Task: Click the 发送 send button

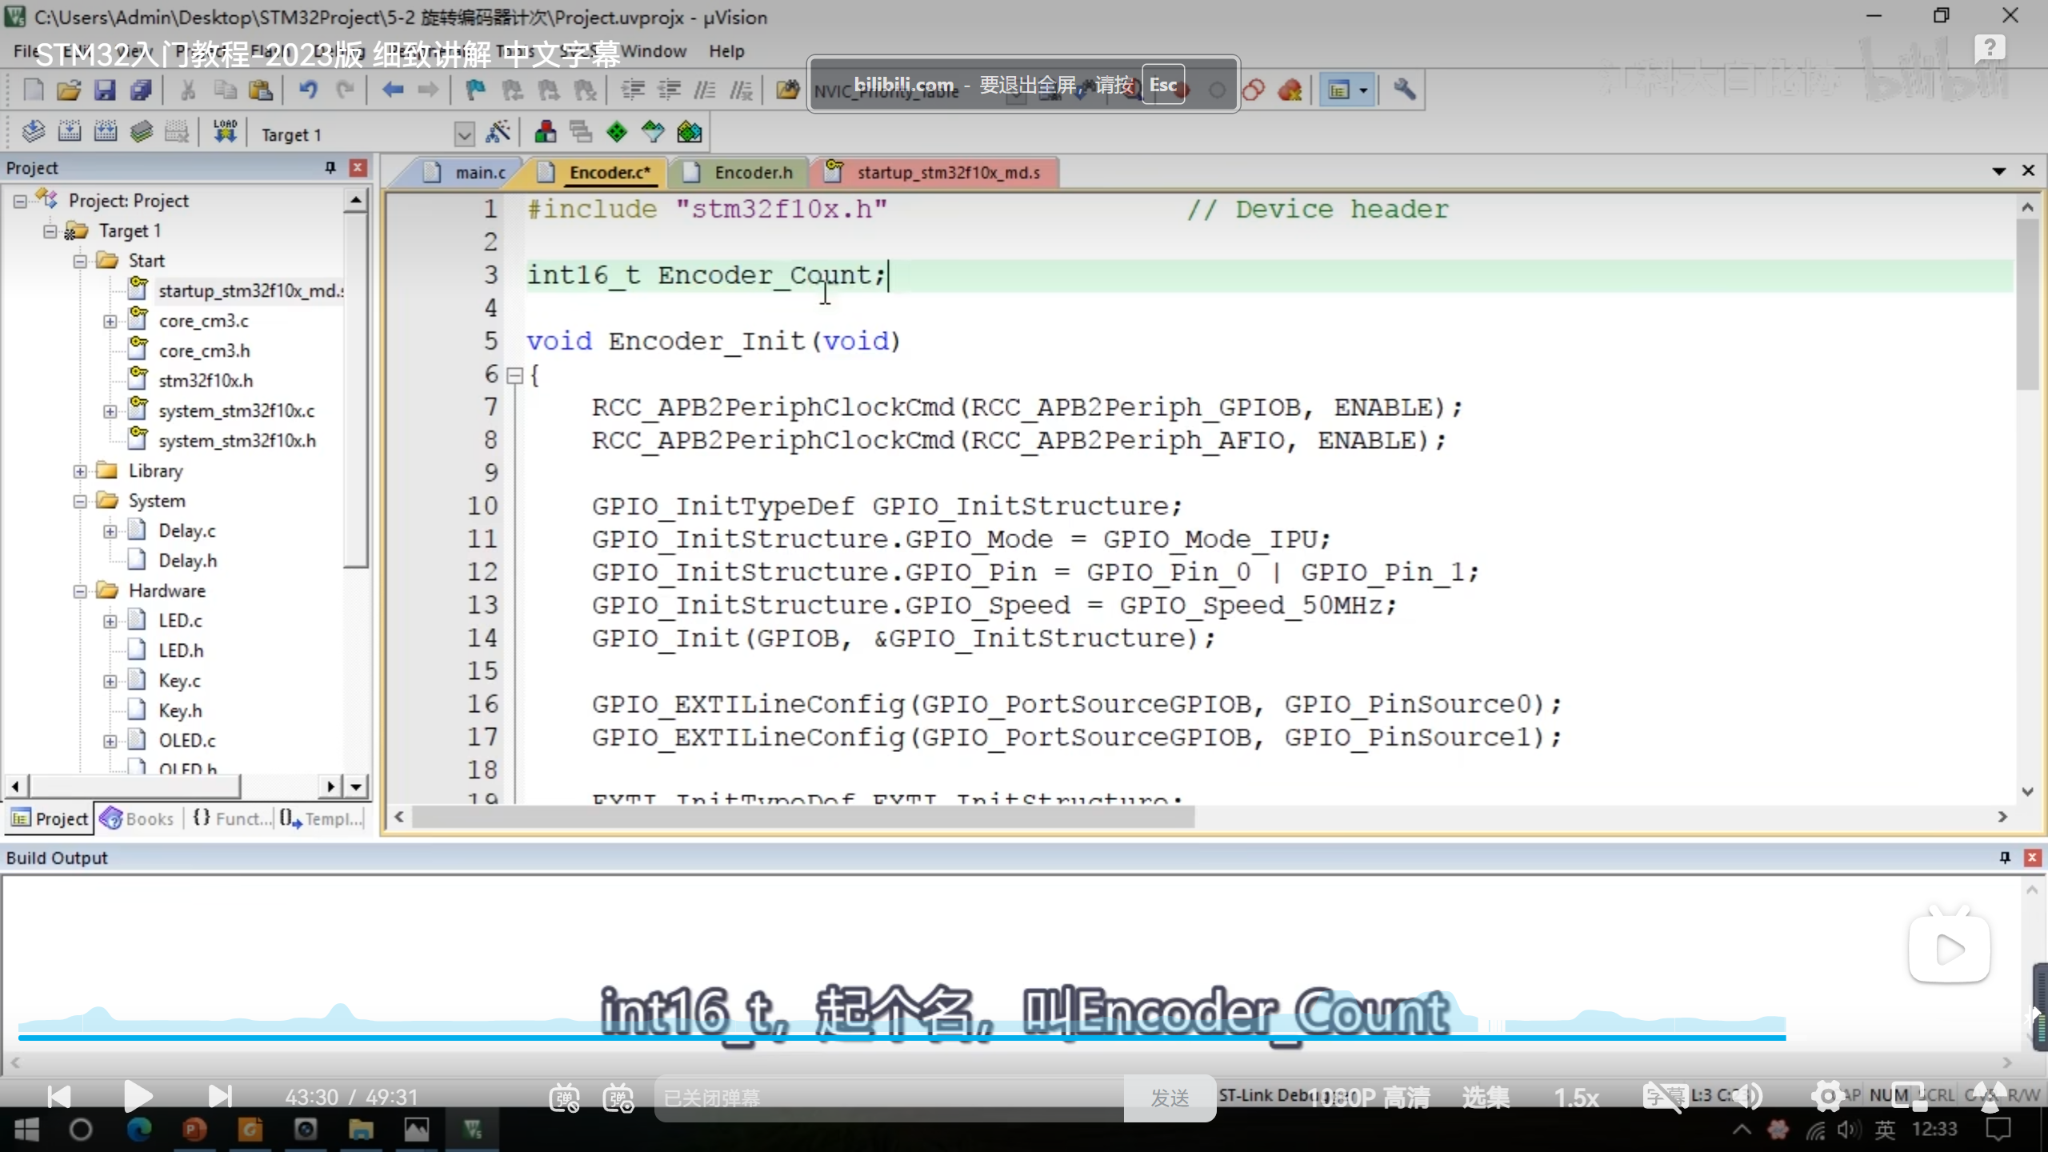Action: [x=1169, y=1098]
